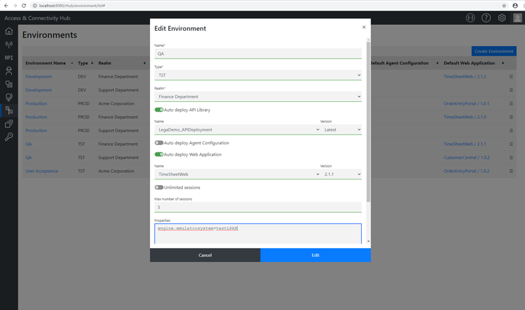Click Access & Connectivity Hub title

pos(37,18)
